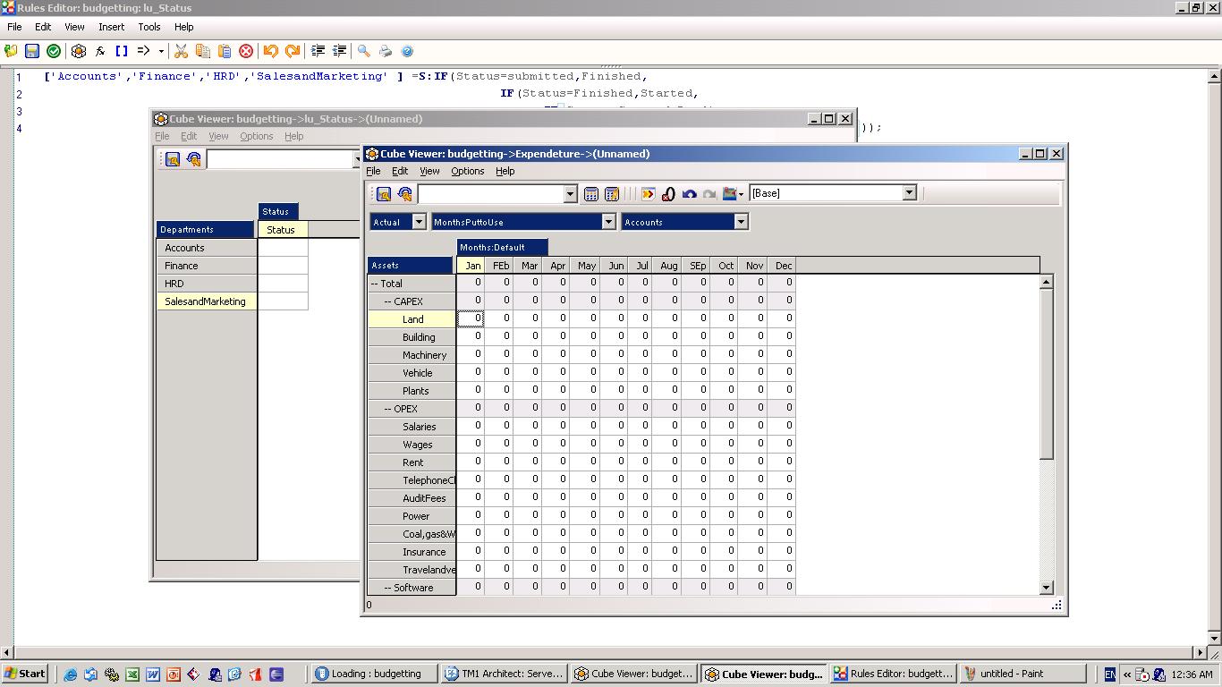The image size is (1222, 687).
Task: Select the Dec column header
Action: tap(782, 265)
